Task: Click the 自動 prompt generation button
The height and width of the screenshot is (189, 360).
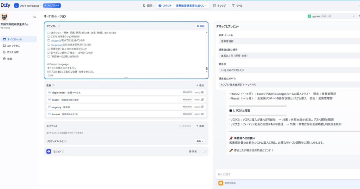Action: [x=200, y=26]
